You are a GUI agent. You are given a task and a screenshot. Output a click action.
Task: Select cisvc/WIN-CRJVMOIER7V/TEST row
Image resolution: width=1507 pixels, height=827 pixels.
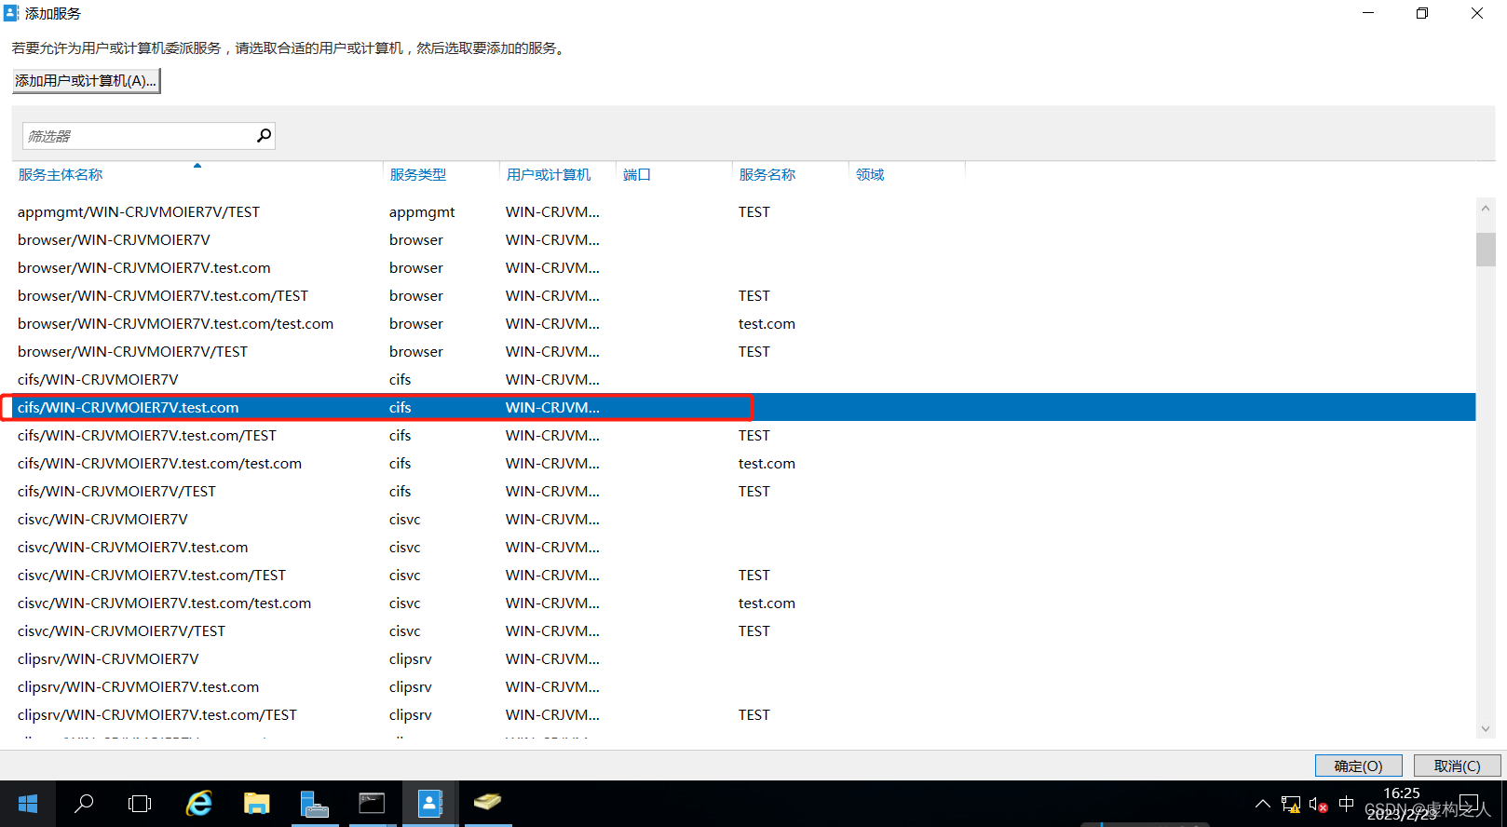pos(743,630)
